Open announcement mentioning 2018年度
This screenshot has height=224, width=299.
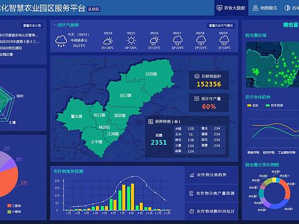[20, 41]
